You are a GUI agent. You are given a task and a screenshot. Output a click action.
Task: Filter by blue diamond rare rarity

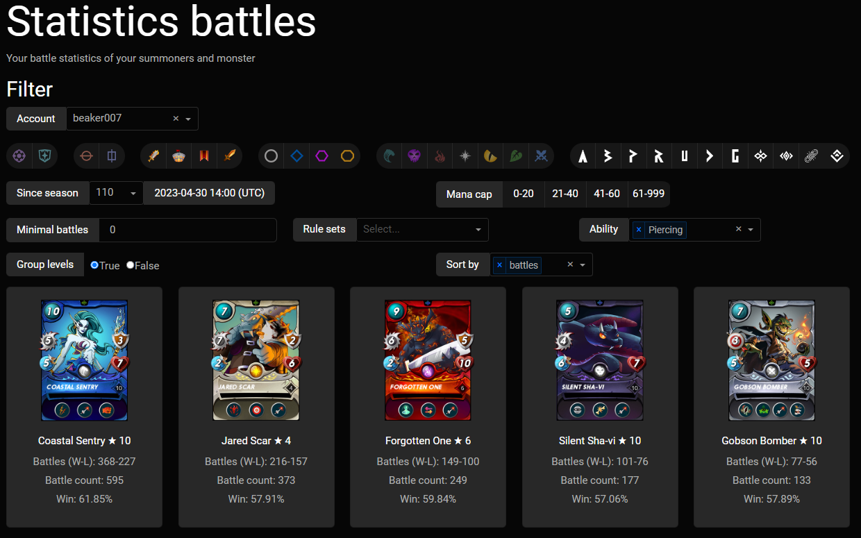(x=296, y=156)
